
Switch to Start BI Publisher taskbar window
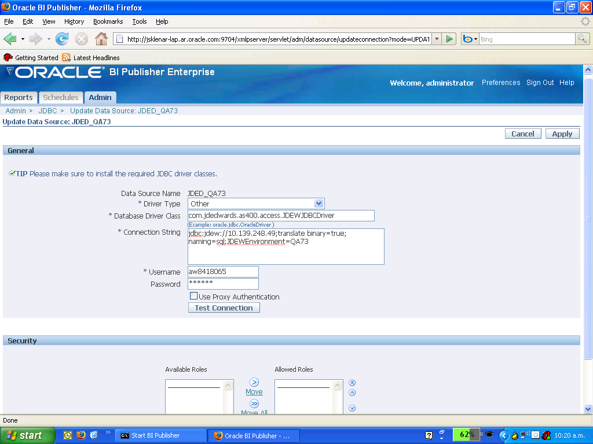pos(161,435)
